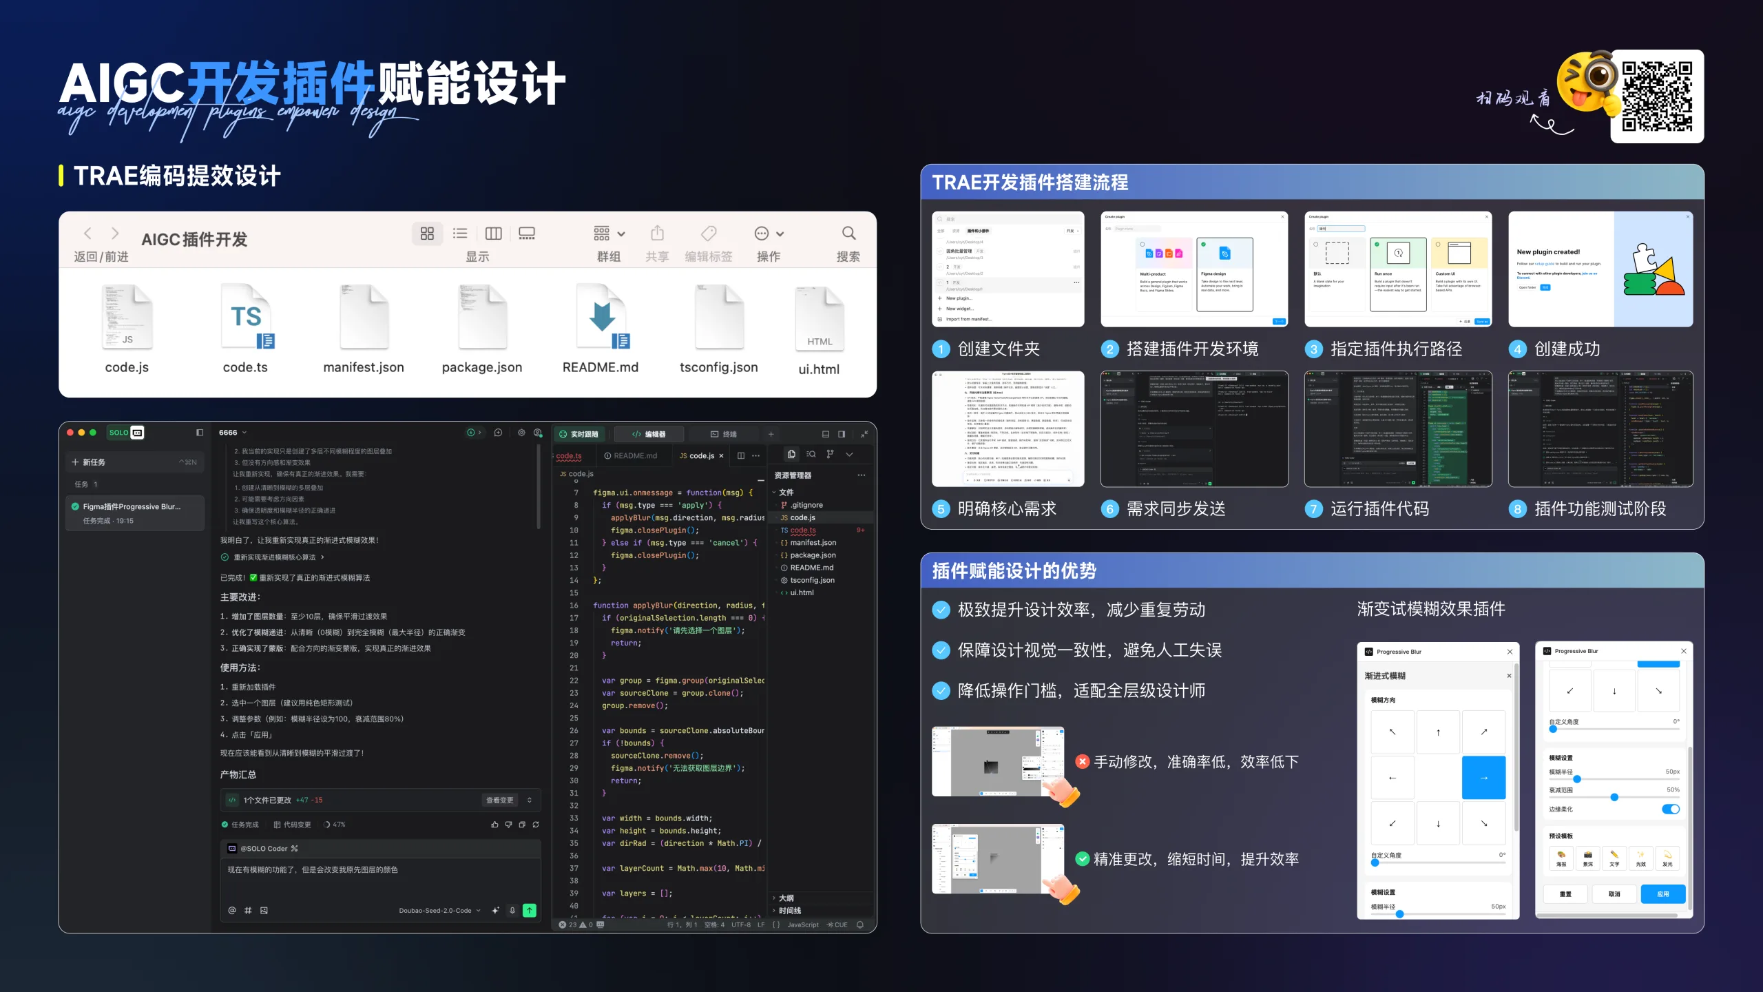1763x992 pixels.
Task: Switch Finder window to column view
Action: pyautogui.click(x=493, y=234)
